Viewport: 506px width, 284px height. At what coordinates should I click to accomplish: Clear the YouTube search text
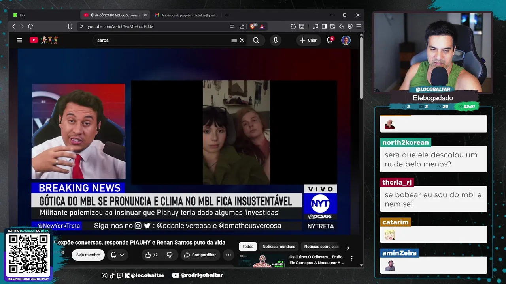point(242,40)
